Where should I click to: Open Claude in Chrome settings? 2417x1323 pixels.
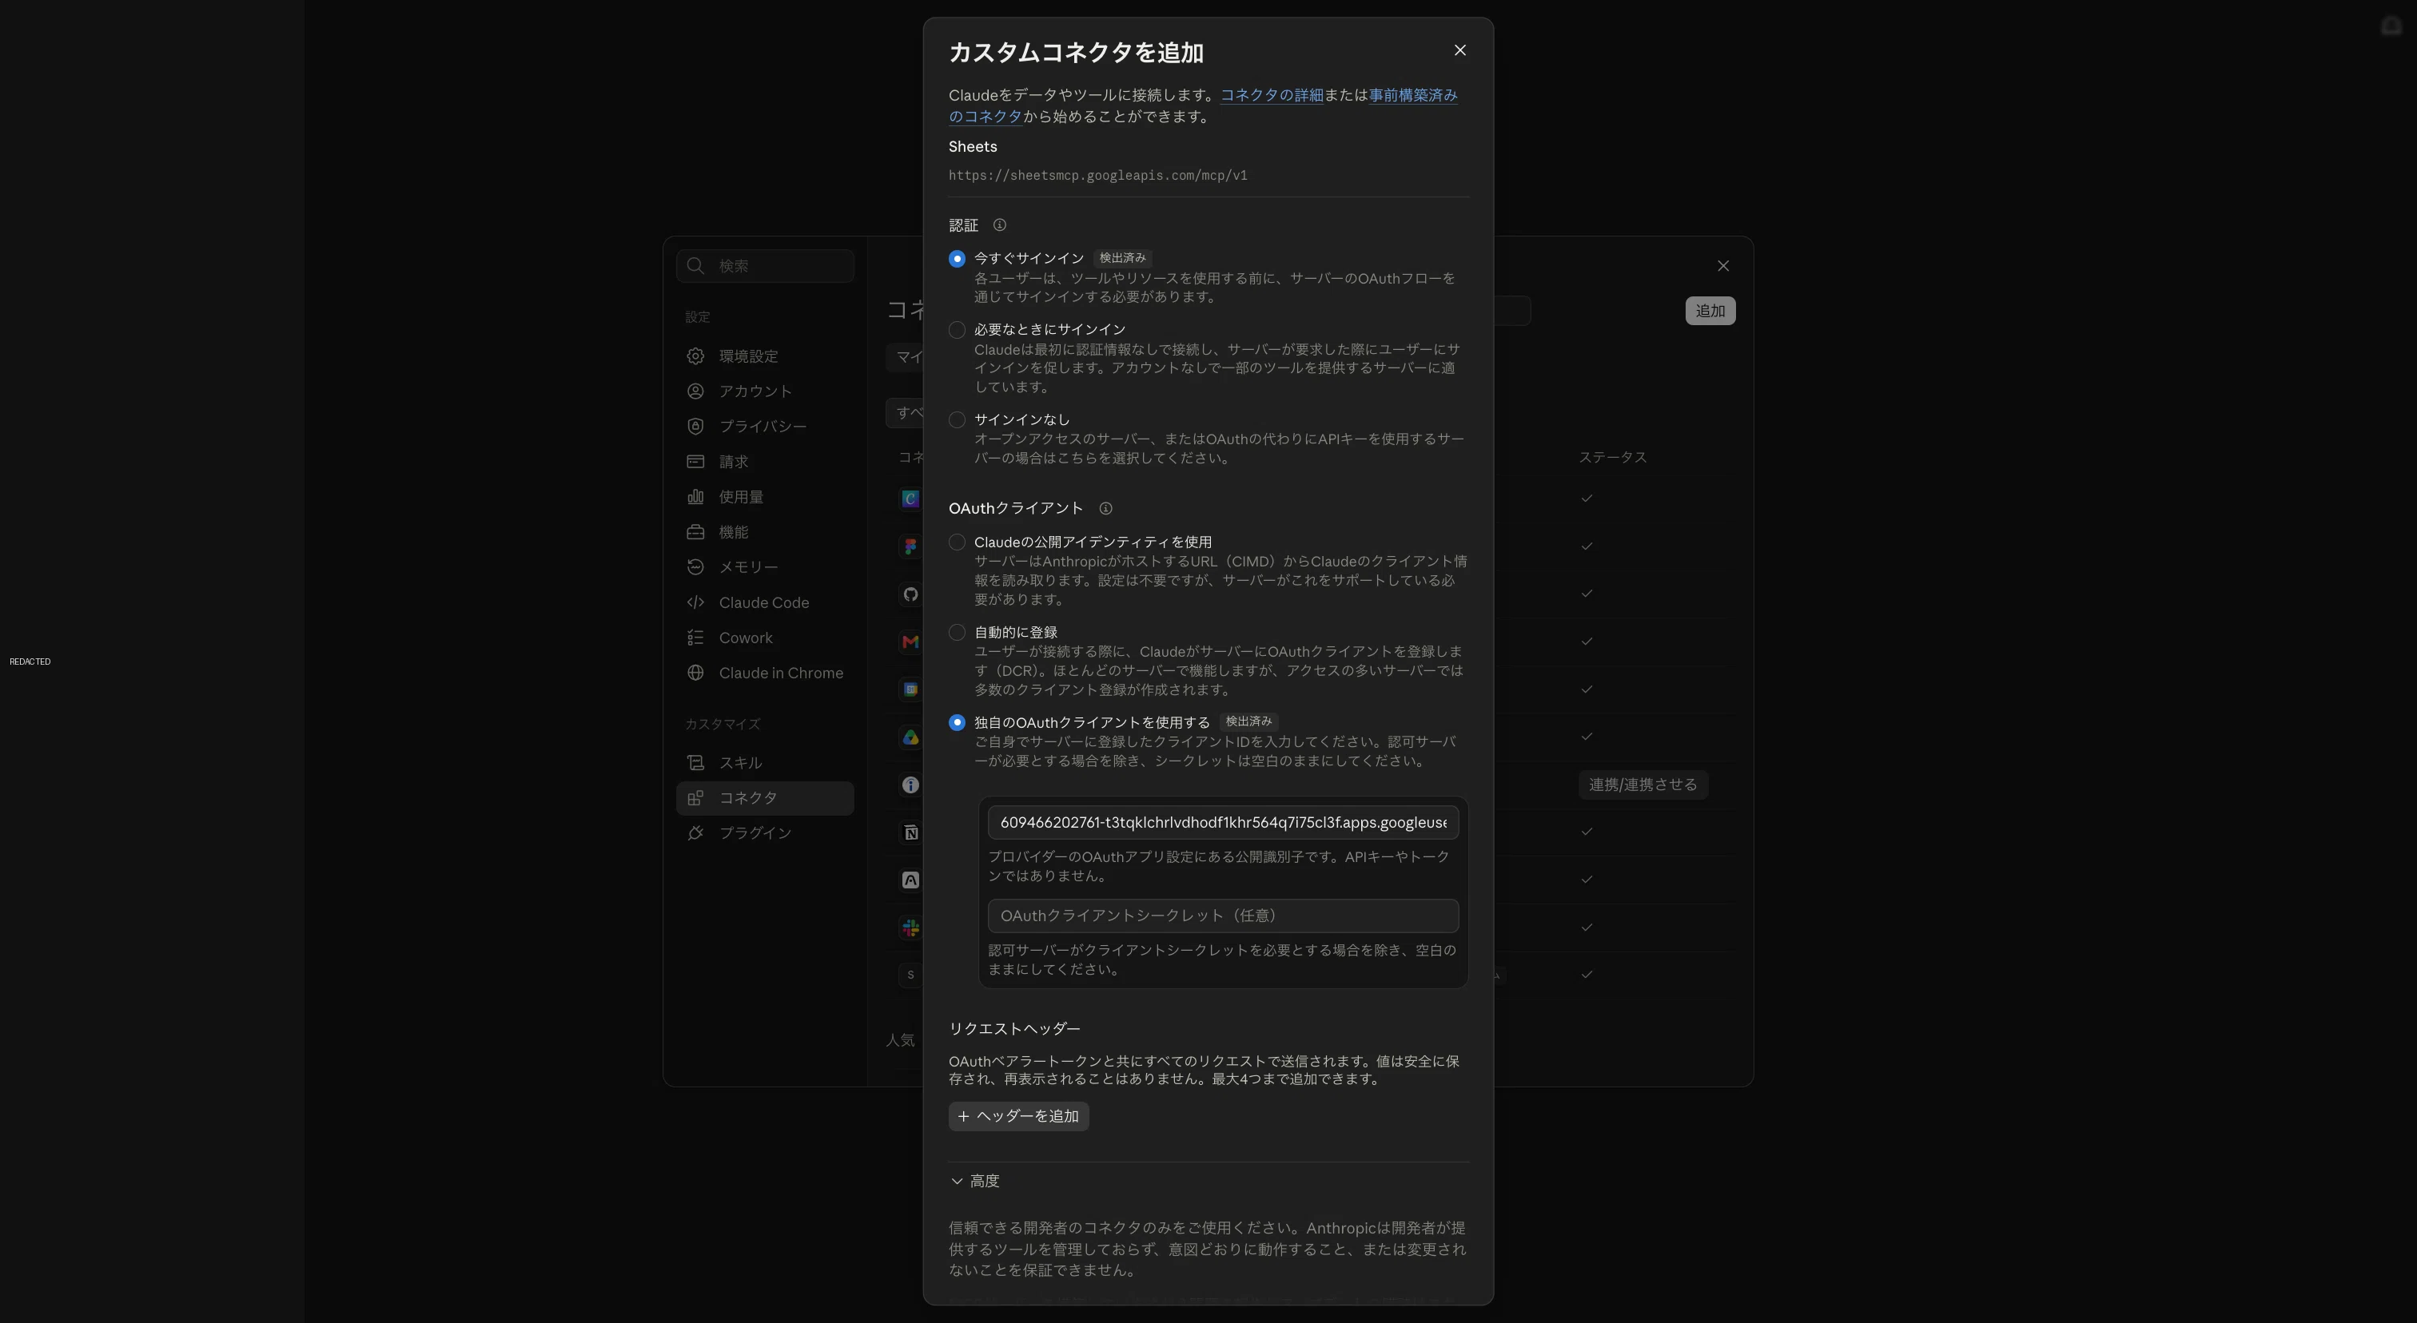tap(765, 673)
